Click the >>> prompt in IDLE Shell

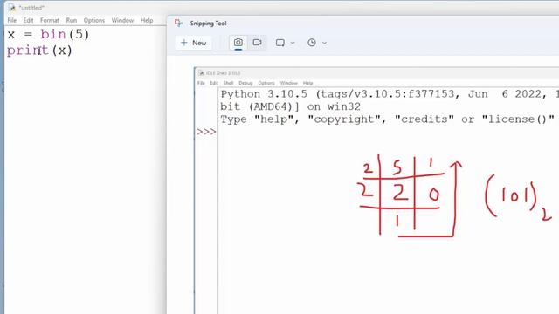[206, 132]
